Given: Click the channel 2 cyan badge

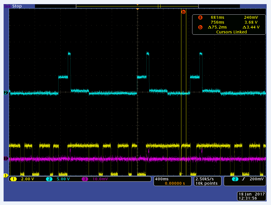Looking at the screenshot, I should (49, 179).
